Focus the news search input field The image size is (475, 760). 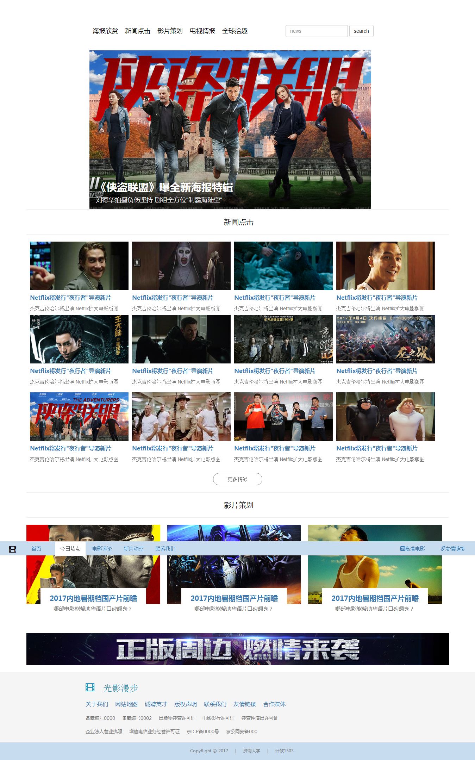click(317, 31)
